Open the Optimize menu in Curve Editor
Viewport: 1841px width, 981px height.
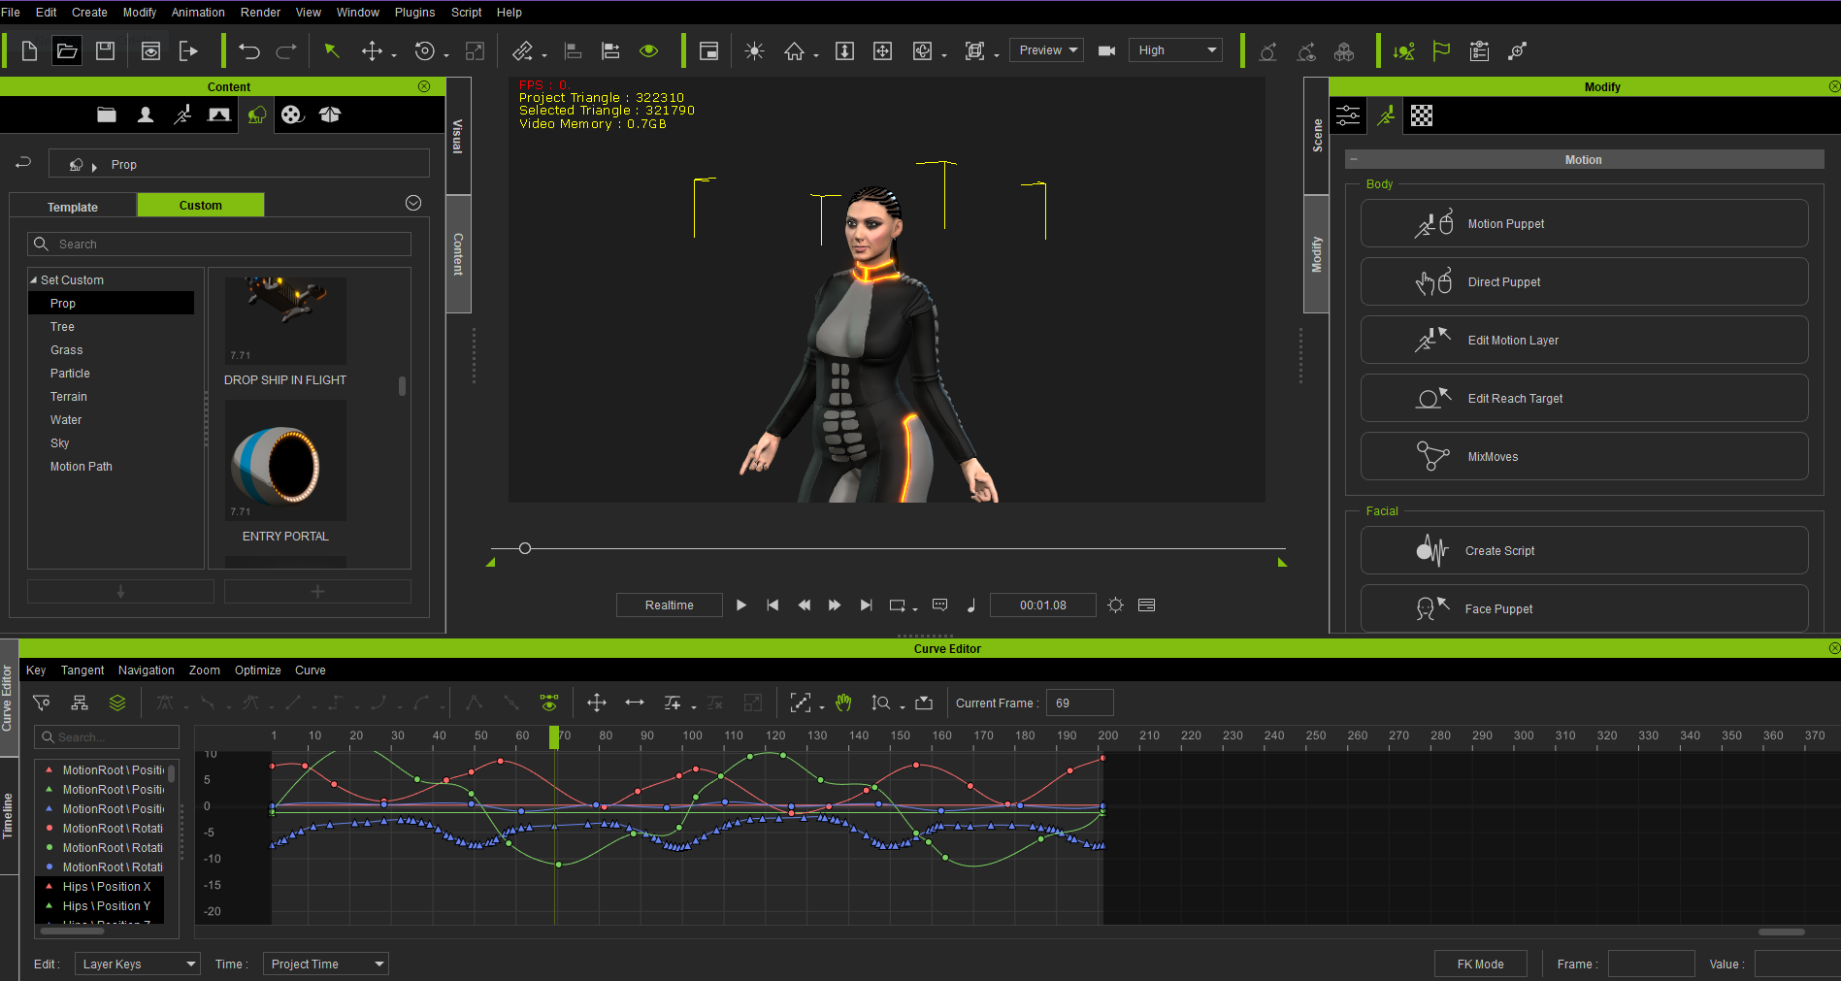(x=258, y=670)
